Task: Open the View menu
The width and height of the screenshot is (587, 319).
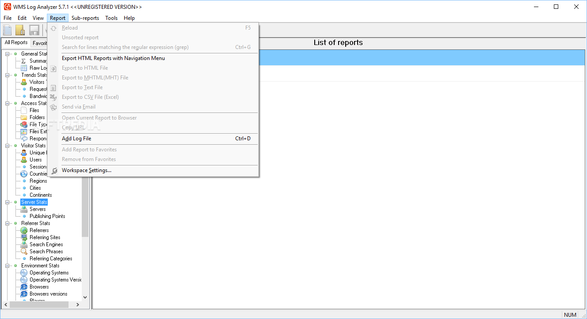Action: tap(38, 18)
